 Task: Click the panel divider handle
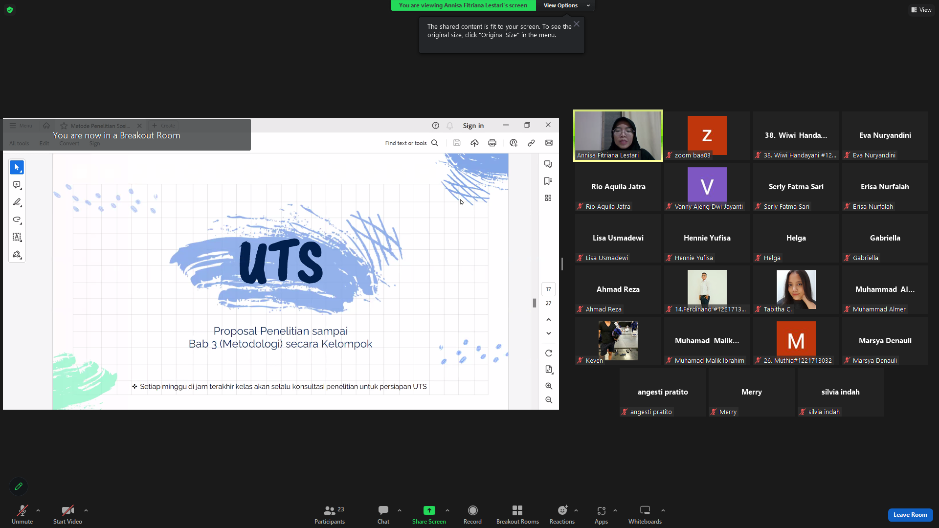click(562, 264)
